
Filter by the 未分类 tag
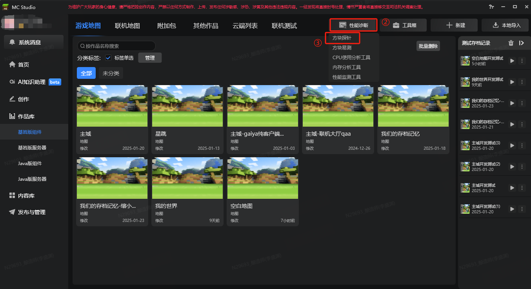pyautogui.click(x=111, y=73)
